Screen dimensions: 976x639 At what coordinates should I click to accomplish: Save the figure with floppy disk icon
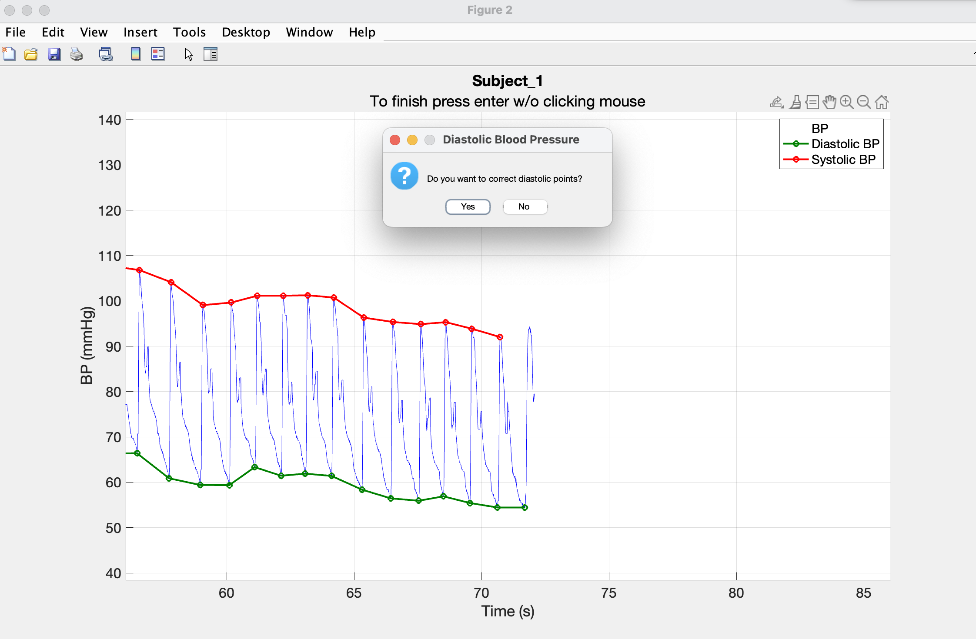[x=54, y=54]
